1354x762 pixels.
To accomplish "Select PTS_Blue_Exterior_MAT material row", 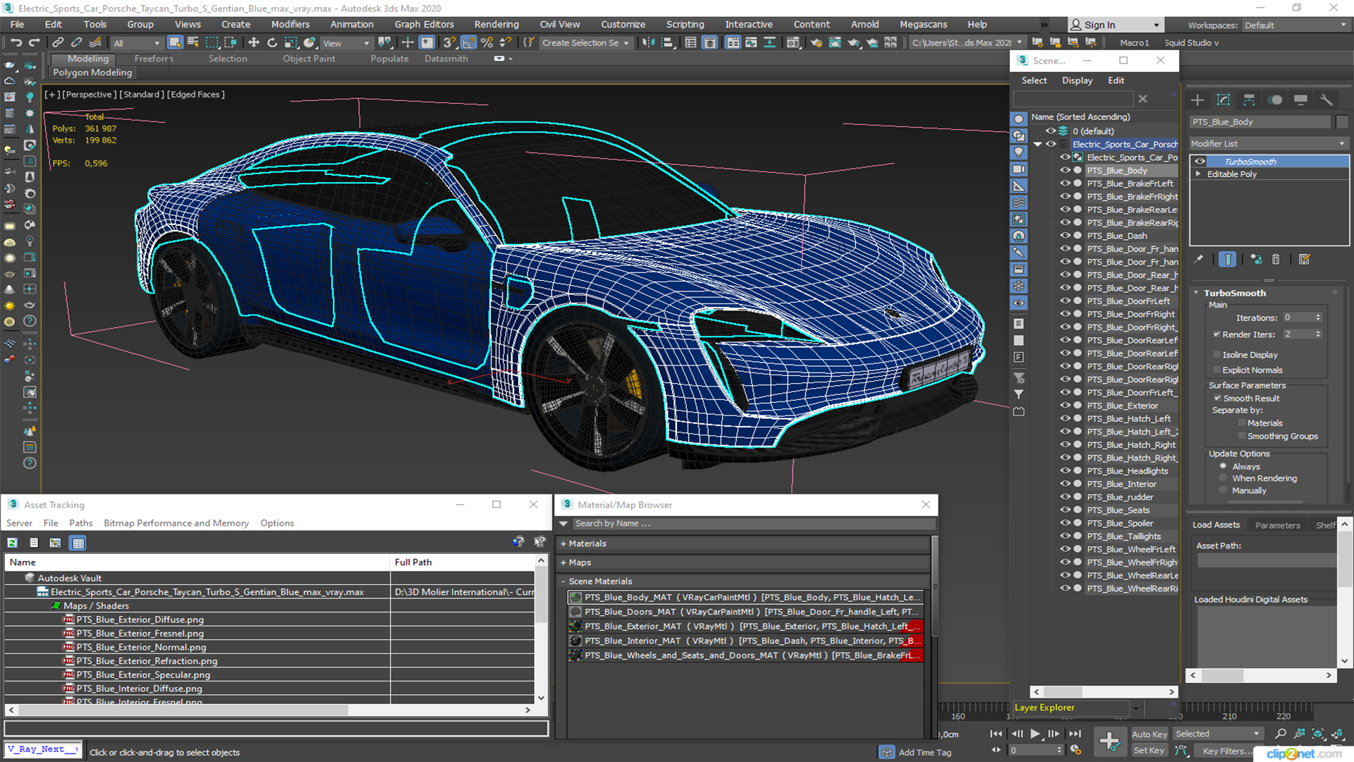I will [745, 627].
